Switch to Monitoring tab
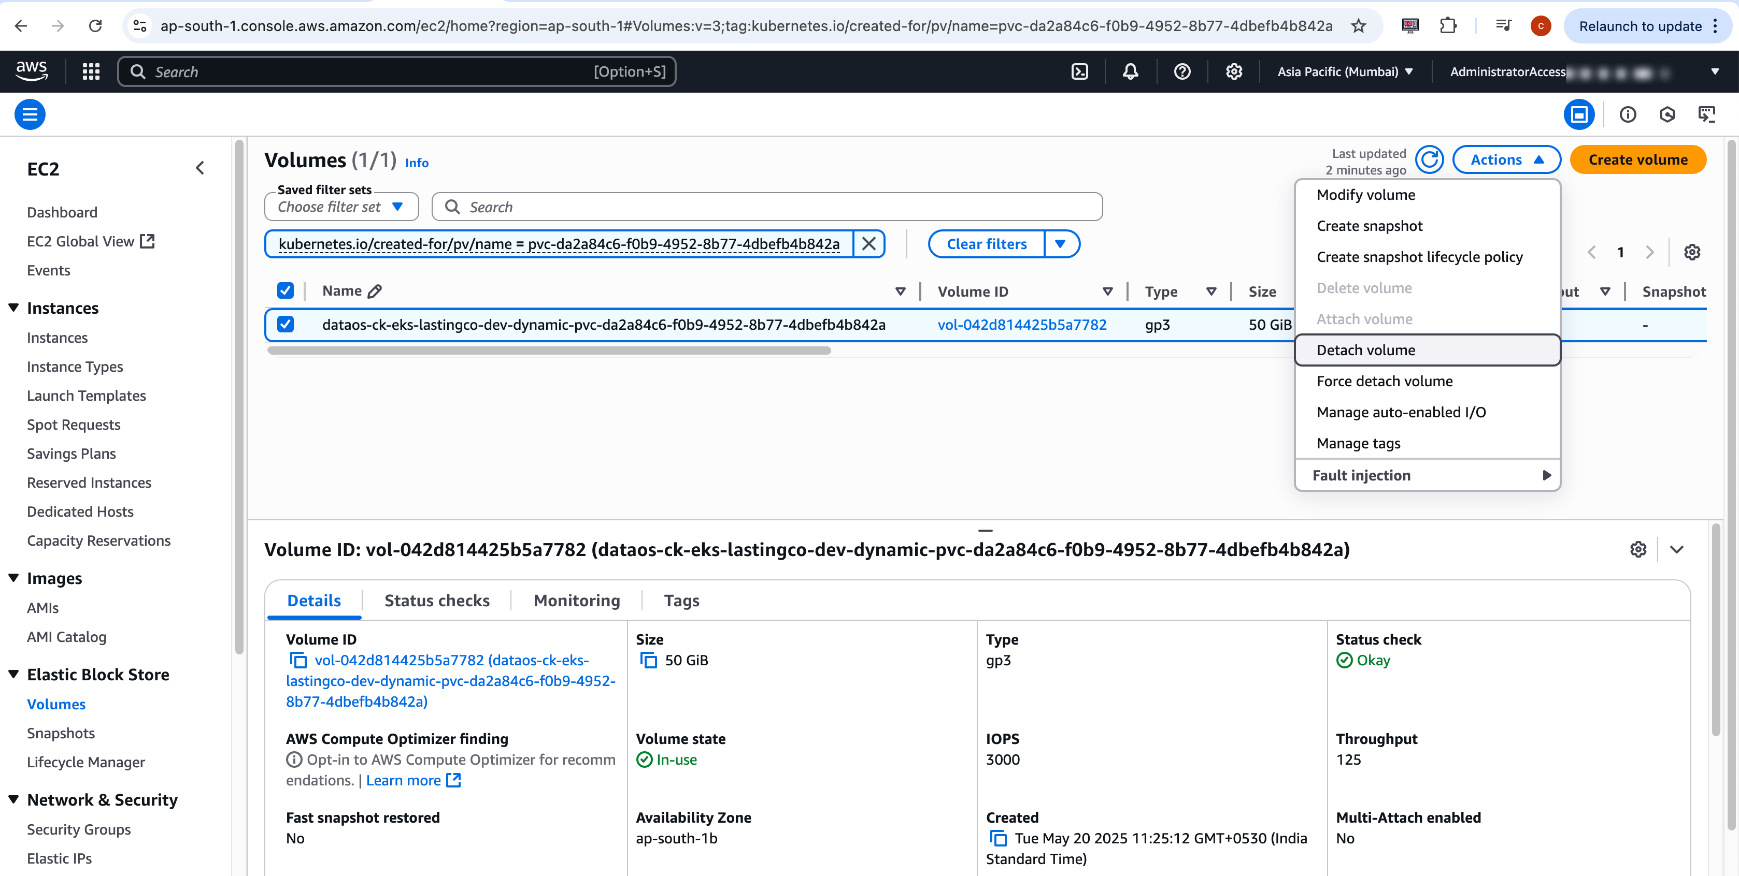Viewport: 1739px width, 876px height. tap(577, 601)
